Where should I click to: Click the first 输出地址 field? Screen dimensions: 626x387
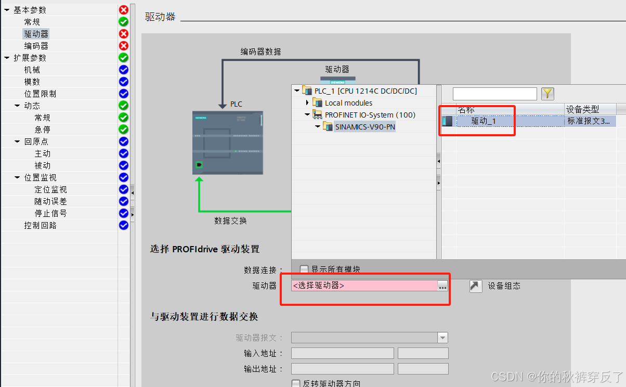342,369
